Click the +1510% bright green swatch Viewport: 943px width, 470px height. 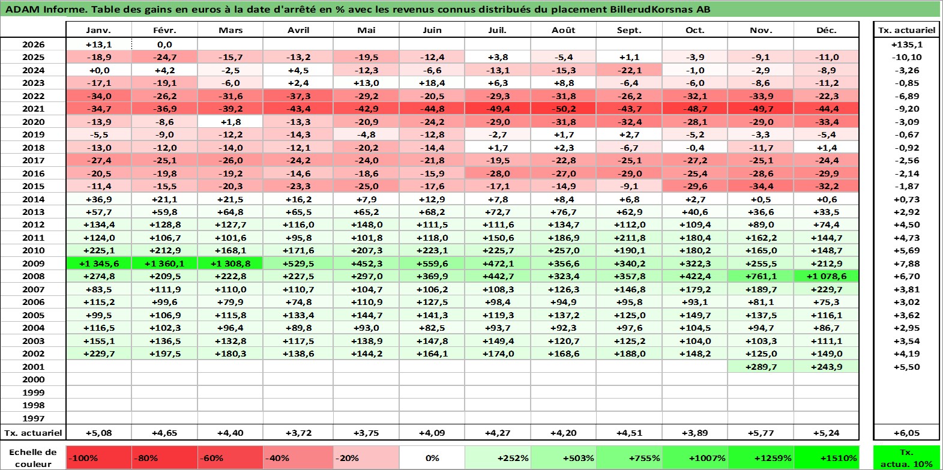(x=827, y=458)
